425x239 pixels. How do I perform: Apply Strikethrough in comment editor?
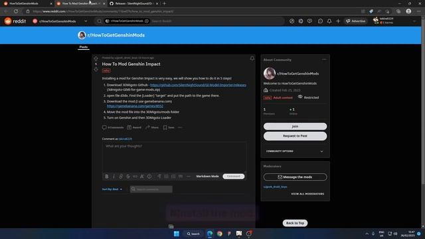[x=128, y=177]
